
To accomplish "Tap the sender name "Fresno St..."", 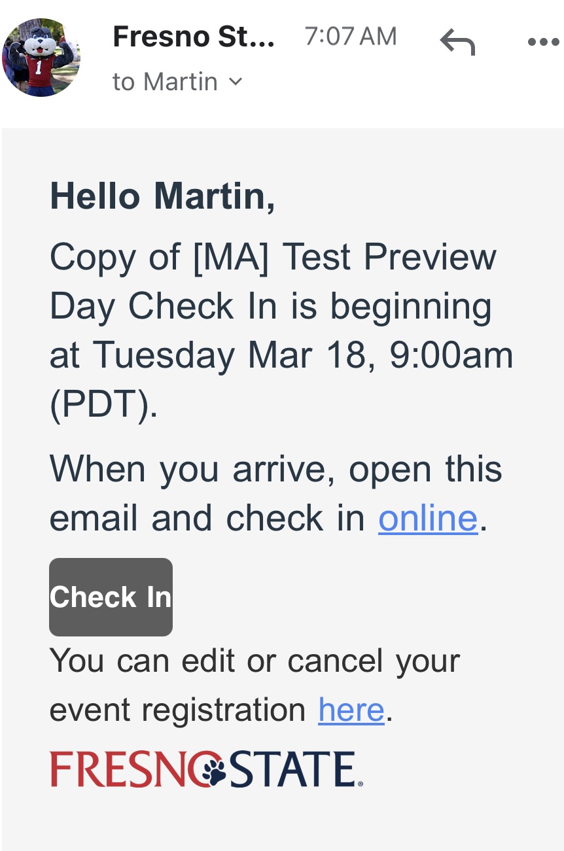I will coord(194,37).
